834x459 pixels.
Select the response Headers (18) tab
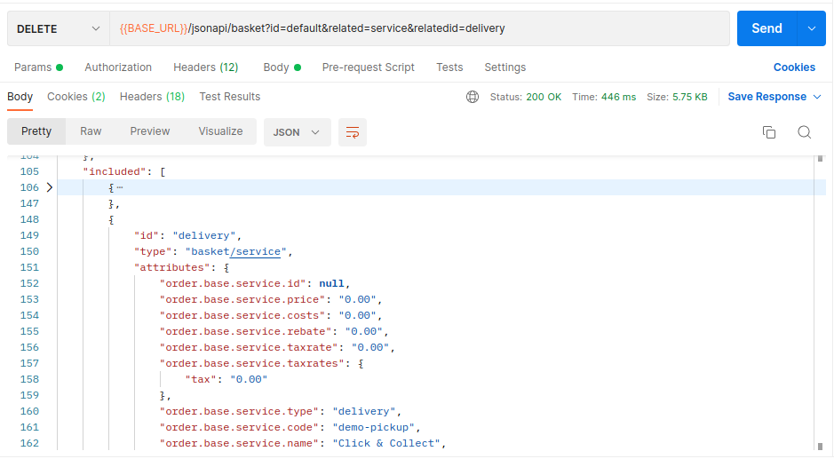point(152,97)
